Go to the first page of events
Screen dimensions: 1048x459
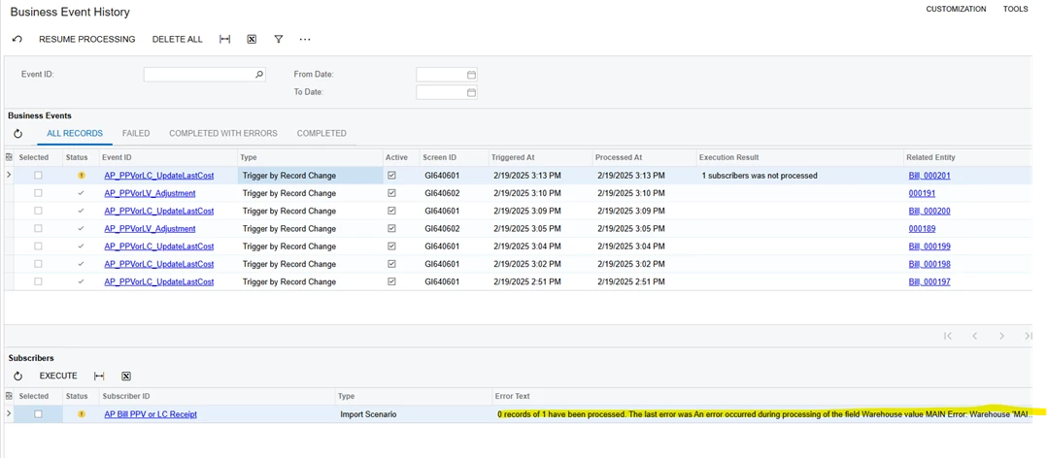[x=948, y=336]
